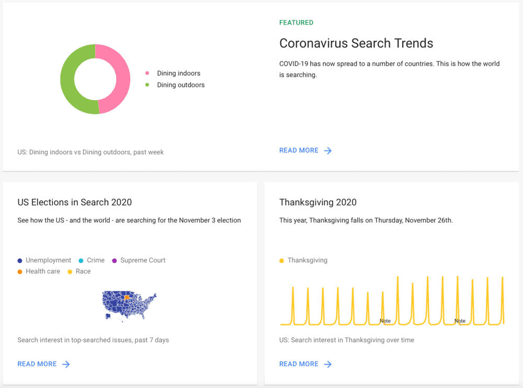
Task: Toggle the Supreme Court series in the legend
Action: pos(114,260)
